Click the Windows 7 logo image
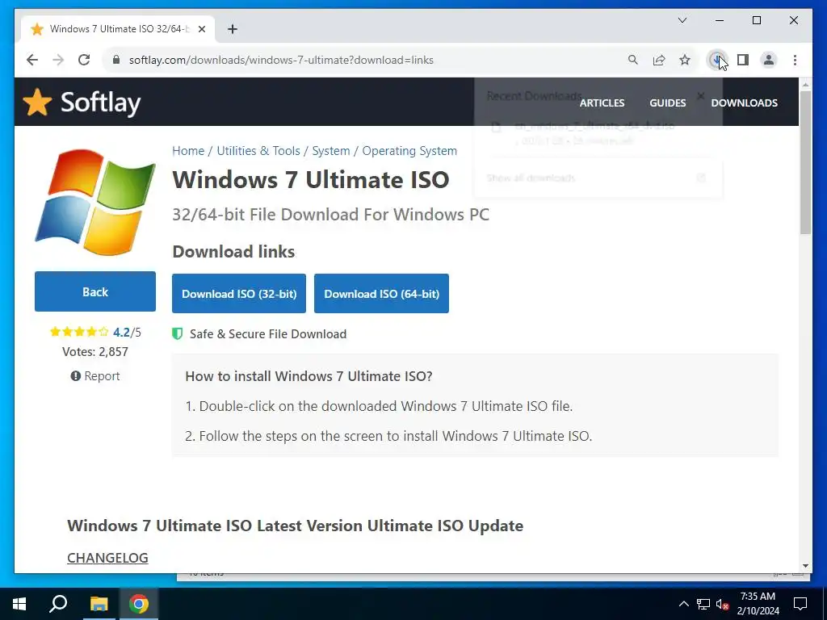 [x=95, y=202]
